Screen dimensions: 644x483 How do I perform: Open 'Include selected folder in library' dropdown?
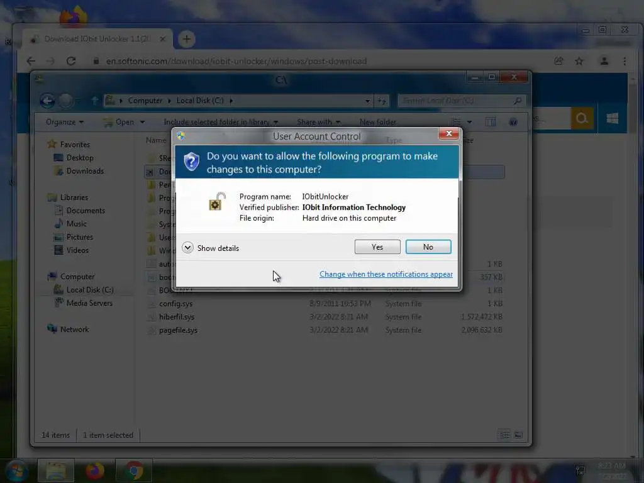pos(221,122)
